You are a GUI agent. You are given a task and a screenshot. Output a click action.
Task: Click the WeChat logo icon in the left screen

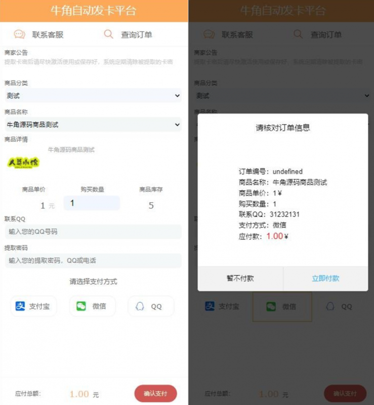pyautogui.click(x=81, y=306)
